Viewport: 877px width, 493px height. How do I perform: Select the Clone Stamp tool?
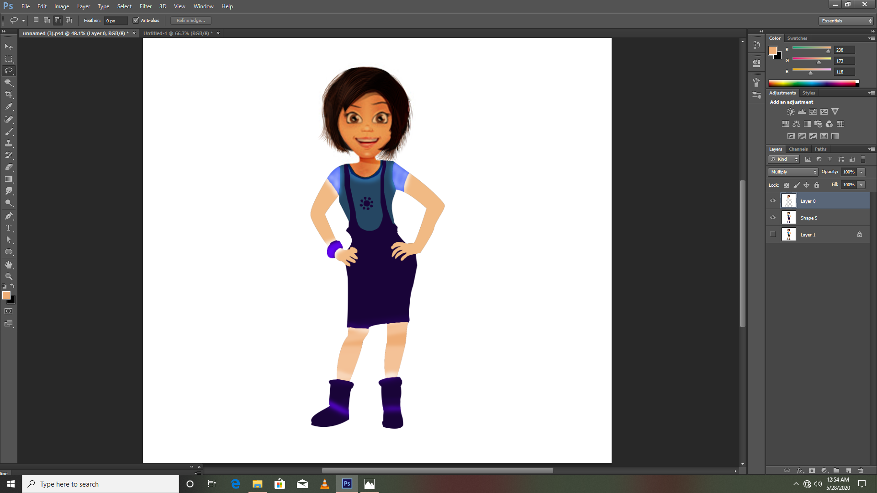(9, 143)
